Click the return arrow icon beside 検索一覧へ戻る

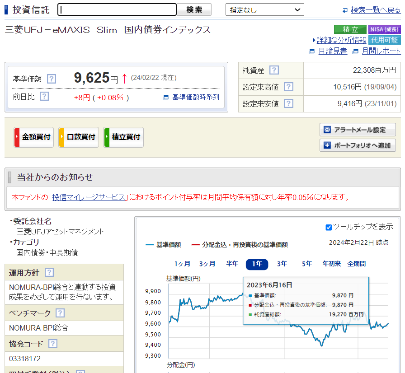pos(345,10)
